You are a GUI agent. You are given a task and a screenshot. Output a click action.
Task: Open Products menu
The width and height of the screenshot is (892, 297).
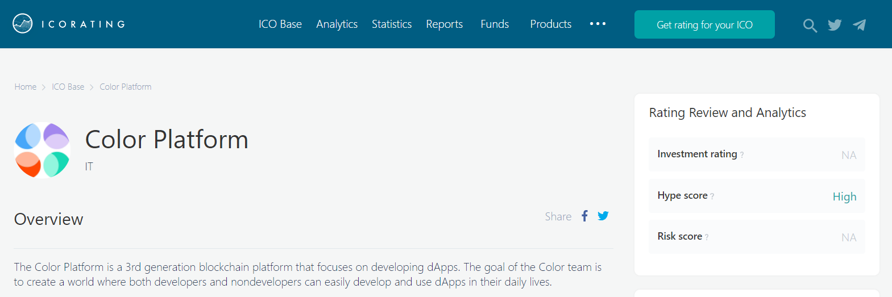pos(551,24)
